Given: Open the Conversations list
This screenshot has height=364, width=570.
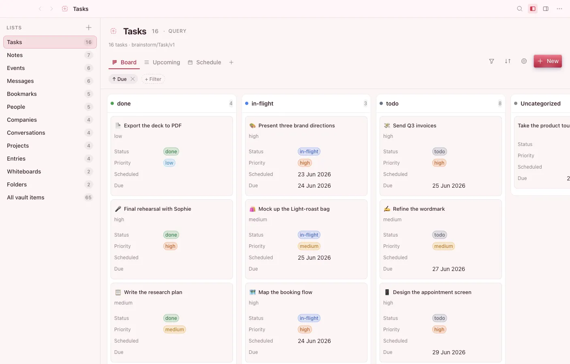Looking at the screenshot, I should (x=50, y=133).
